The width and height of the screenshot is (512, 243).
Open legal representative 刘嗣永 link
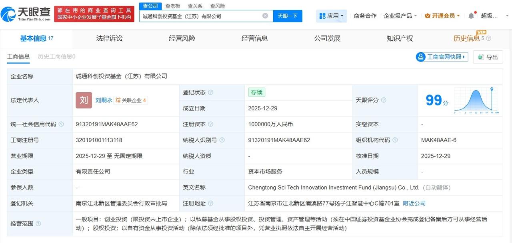click(x=104, y=100)
